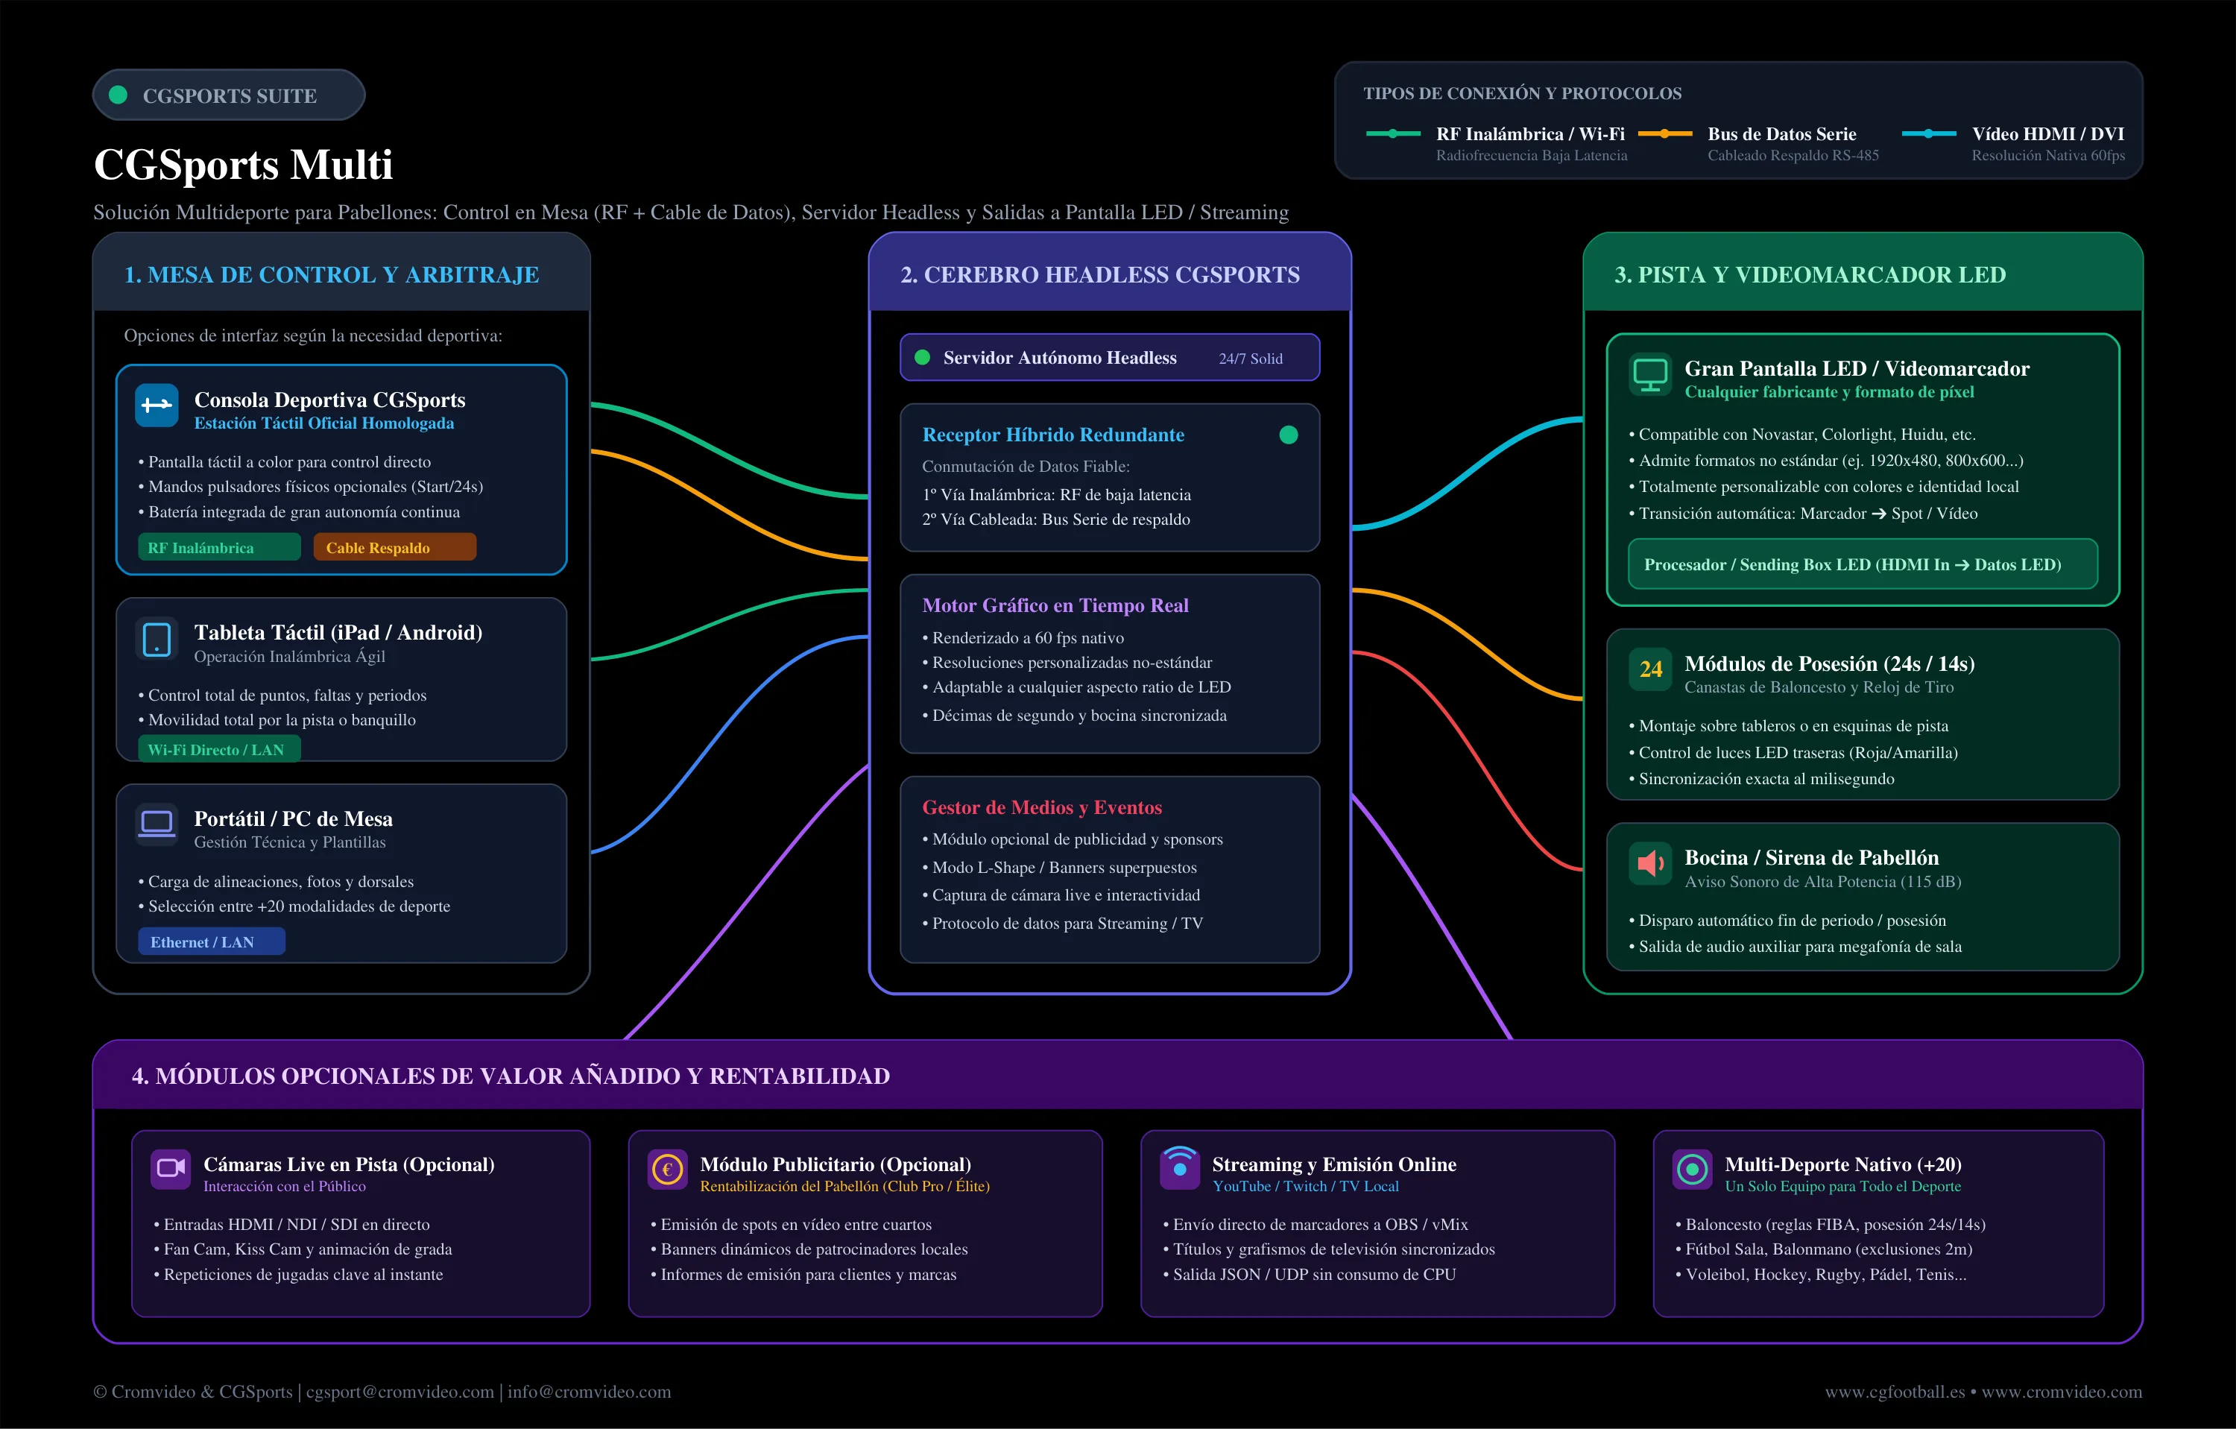The image size is (2236, 1429).
Task: Click the orange Bus de Datos Serie legend line
Action: (1665, 133)
